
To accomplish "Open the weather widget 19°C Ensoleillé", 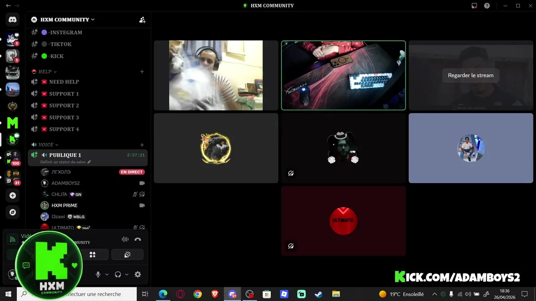I will (x=401, y=294).
